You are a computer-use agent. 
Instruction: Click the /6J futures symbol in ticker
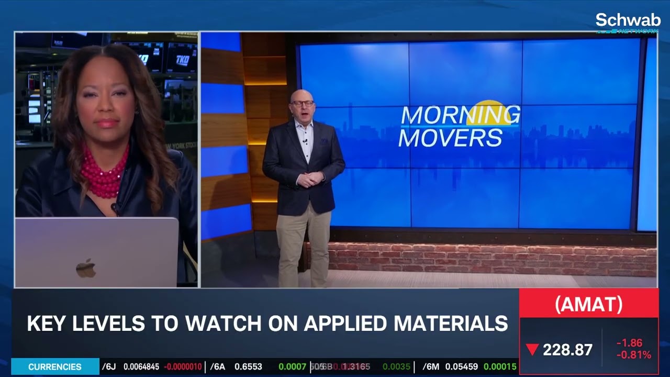pos(109,367)
